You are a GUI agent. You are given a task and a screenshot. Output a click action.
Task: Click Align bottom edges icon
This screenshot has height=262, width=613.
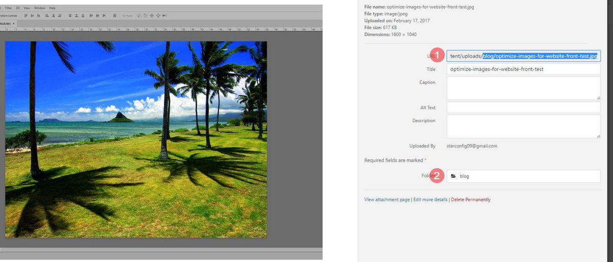[x=39, y=16]
